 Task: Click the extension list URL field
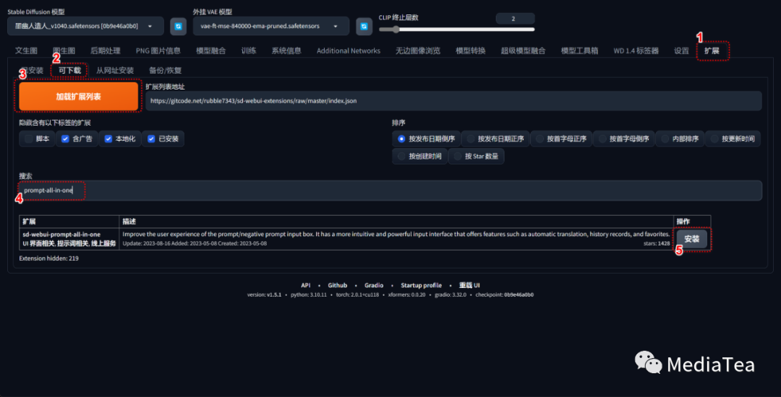click(x=453, y=101)
